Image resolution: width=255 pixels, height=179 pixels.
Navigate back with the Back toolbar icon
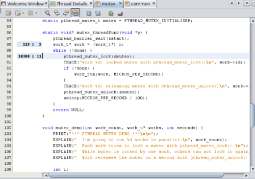pyautogui.click(x=18, y=13)
